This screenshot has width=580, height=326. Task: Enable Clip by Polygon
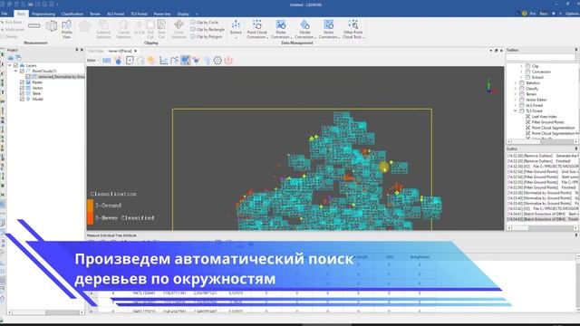[206, 36]
